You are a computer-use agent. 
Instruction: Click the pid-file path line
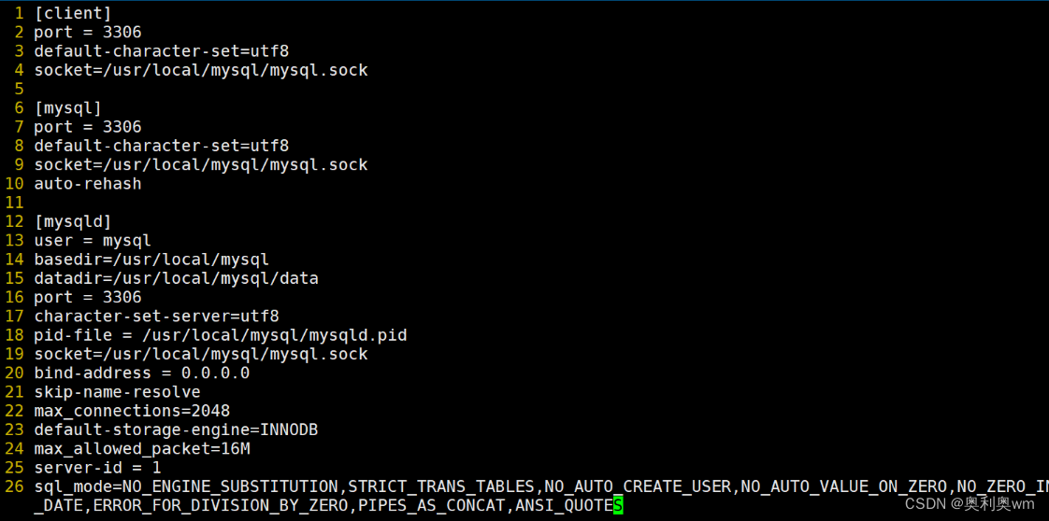point(221,335)
